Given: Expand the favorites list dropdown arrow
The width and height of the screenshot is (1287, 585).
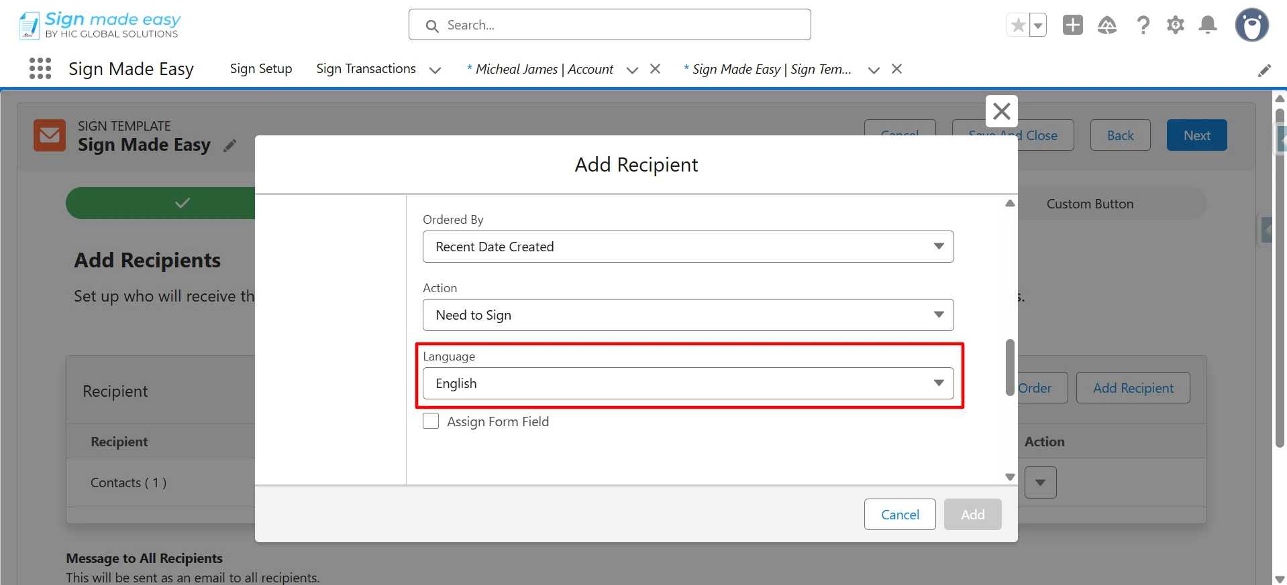Looking at the screenshot, I should pos(1038,25).
